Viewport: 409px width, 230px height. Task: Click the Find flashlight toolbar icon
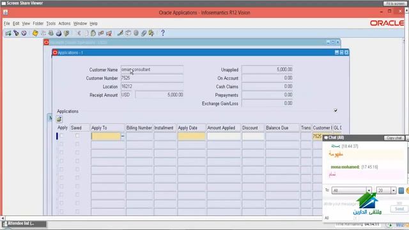click(x=16, y=33)
